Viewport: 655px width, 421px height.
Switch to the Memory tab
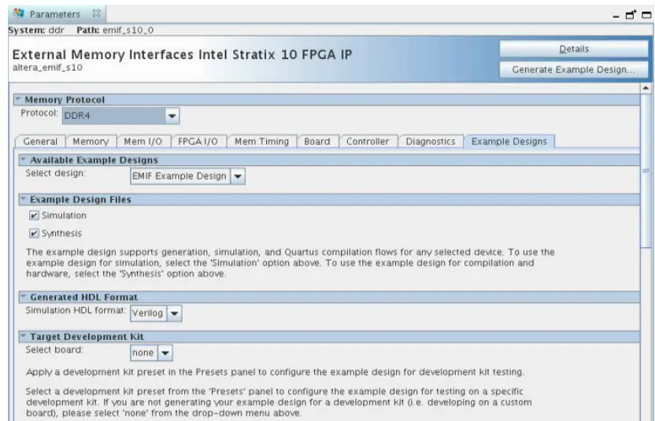[91, 142]
